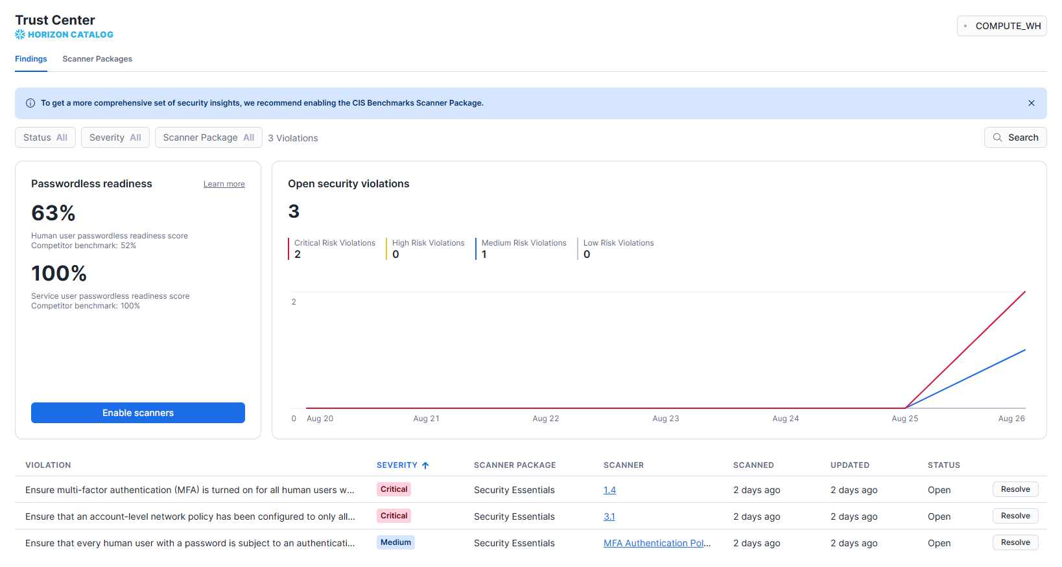This screenshot has width=1062, height=567.
Task: Open the MFA Authentication Policy scanner link
Action: point(656,543)
